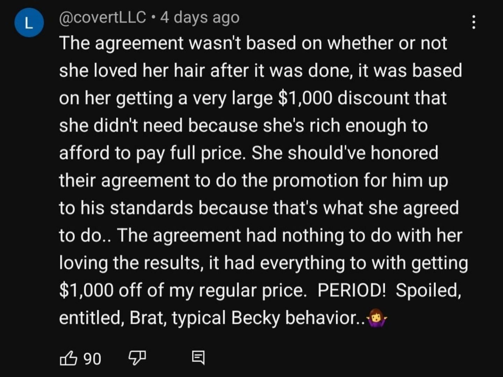Click the '4 days ago' timestamp

[x=200, y=17]
